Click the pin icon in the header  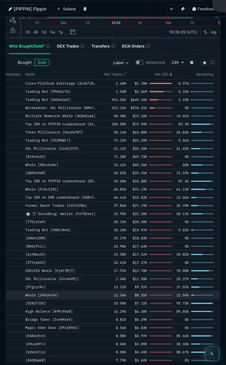point(183,9)
